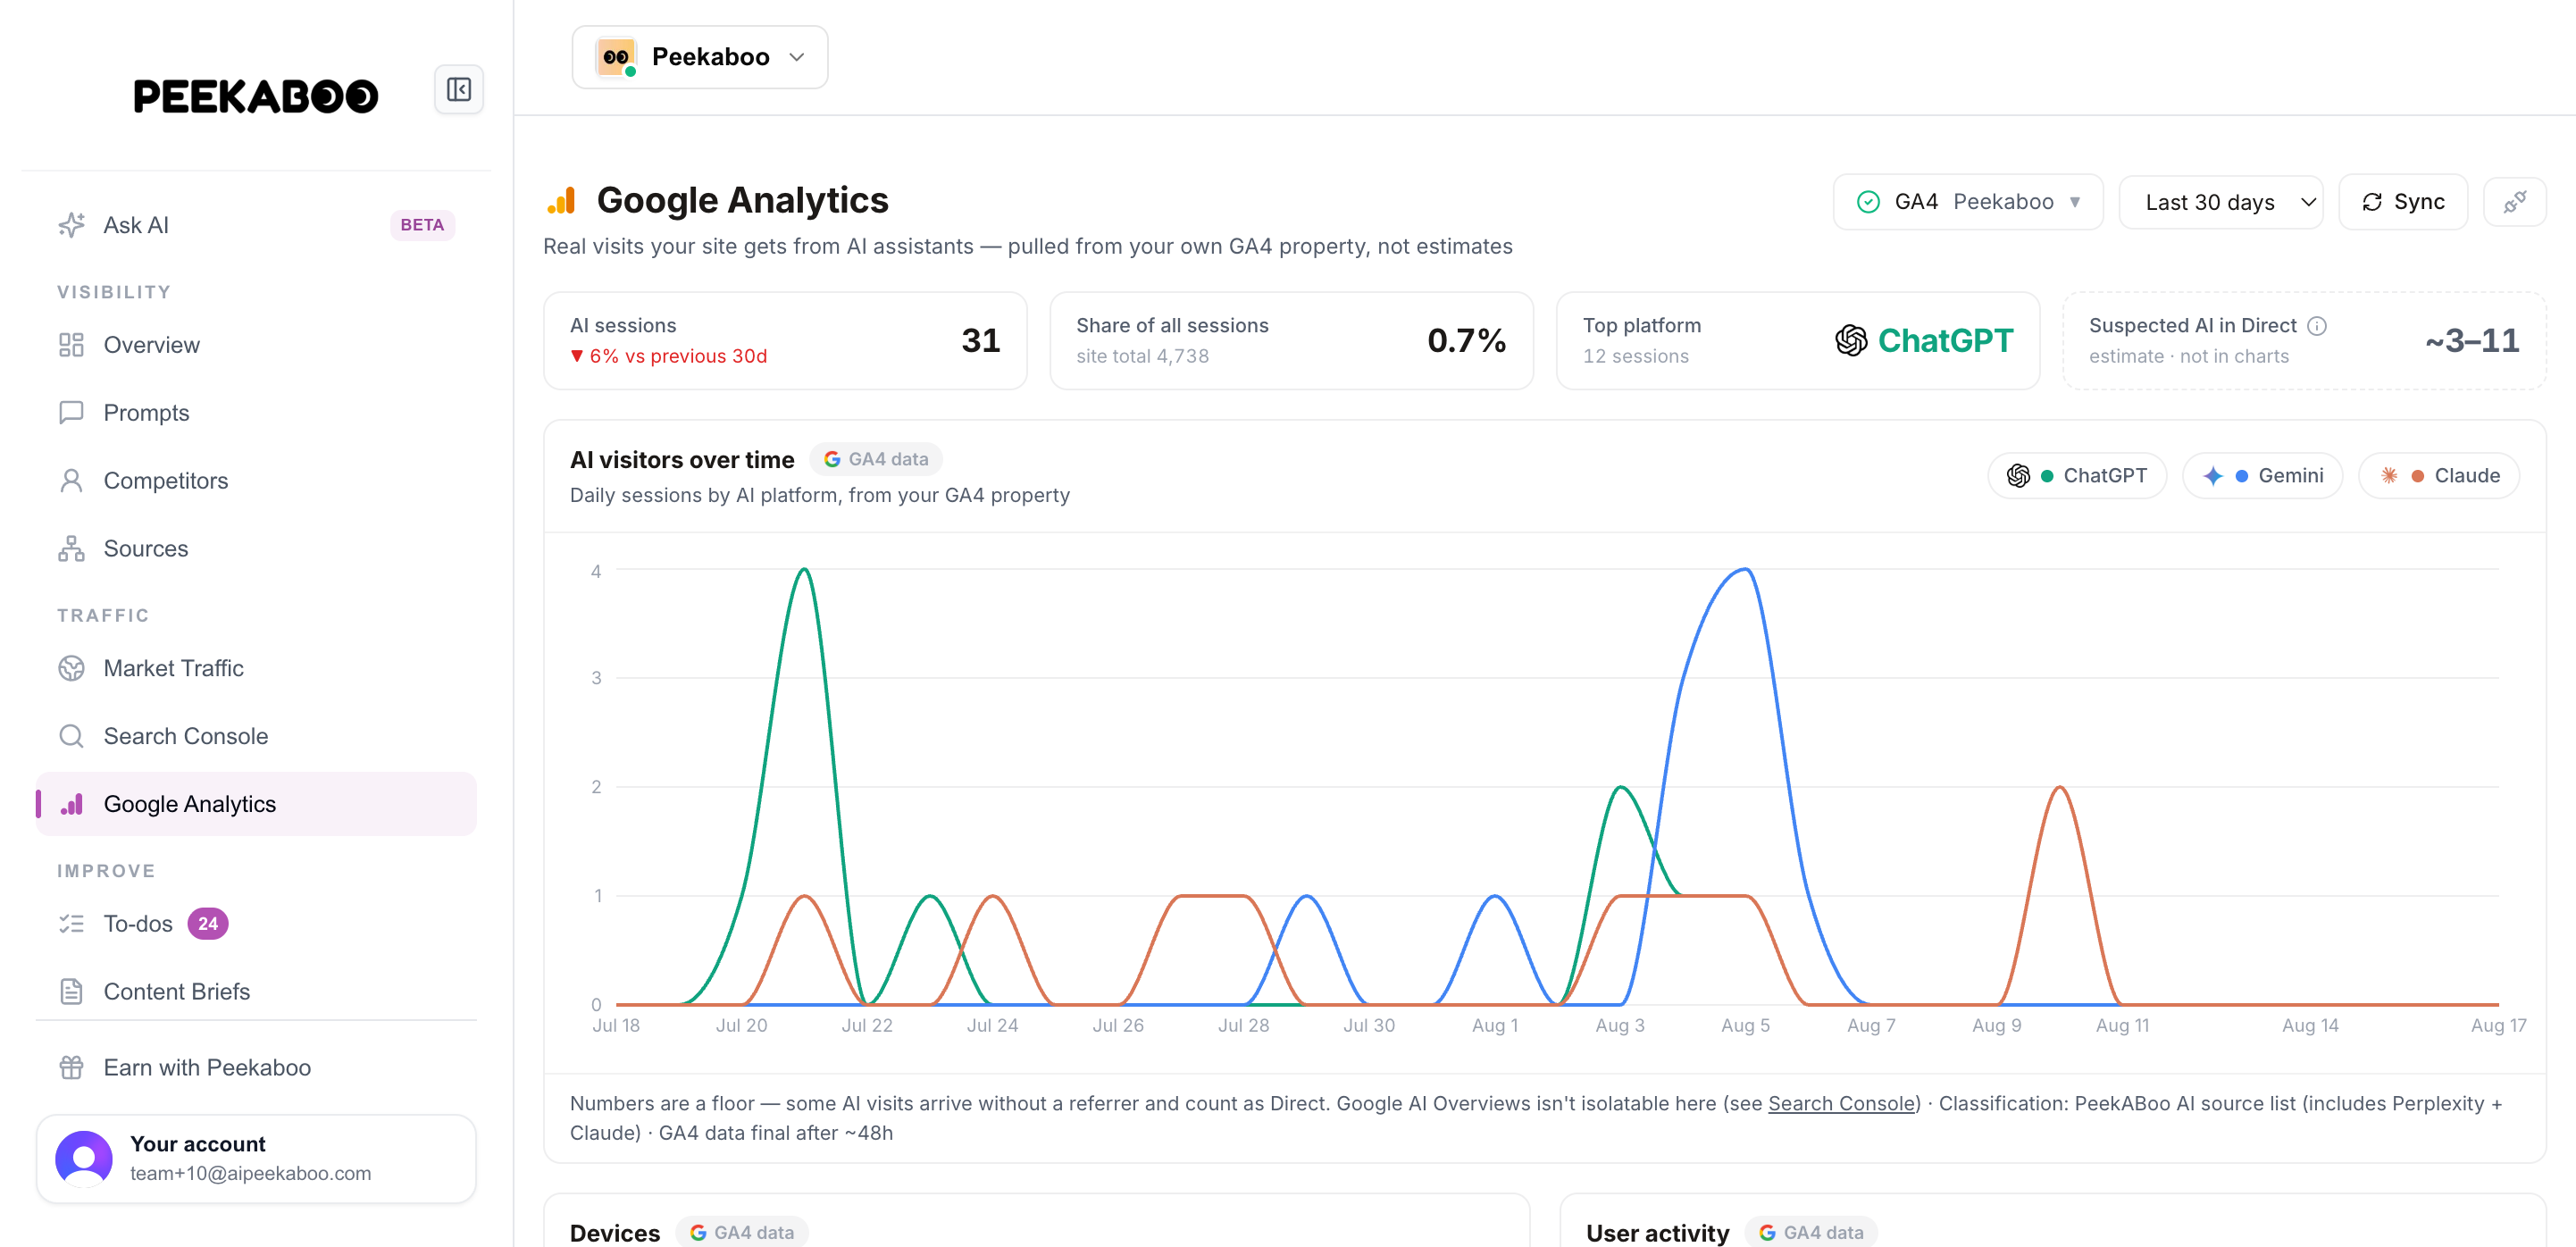Click the AI sessions stat card
Image resolution: width=2576 pixels, height=1247 pixels.
click(x=785, y=341)
